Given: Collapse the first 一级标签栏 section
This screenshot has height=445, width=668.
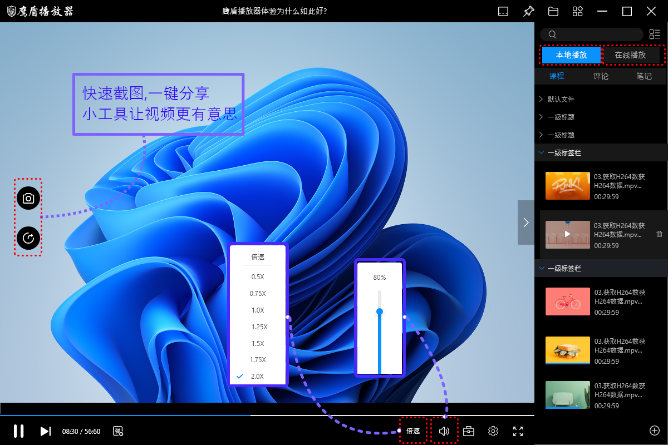Looking at the screenshot, I should click(x=541, y=152).
